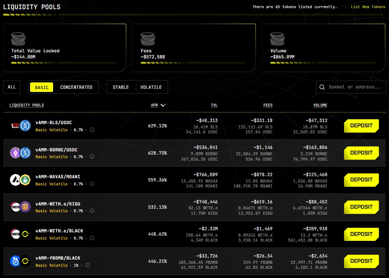Click the coins icon in Total Value Locked card

tap(18, 39)
